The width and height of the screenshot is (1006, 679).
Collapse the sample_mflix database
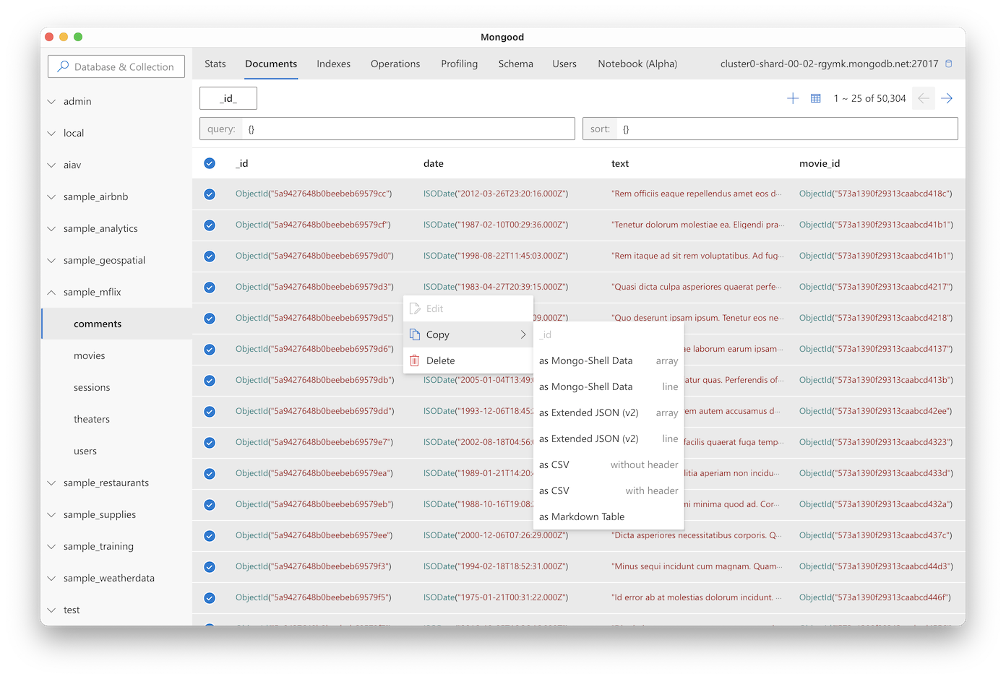tap(51, 292)
